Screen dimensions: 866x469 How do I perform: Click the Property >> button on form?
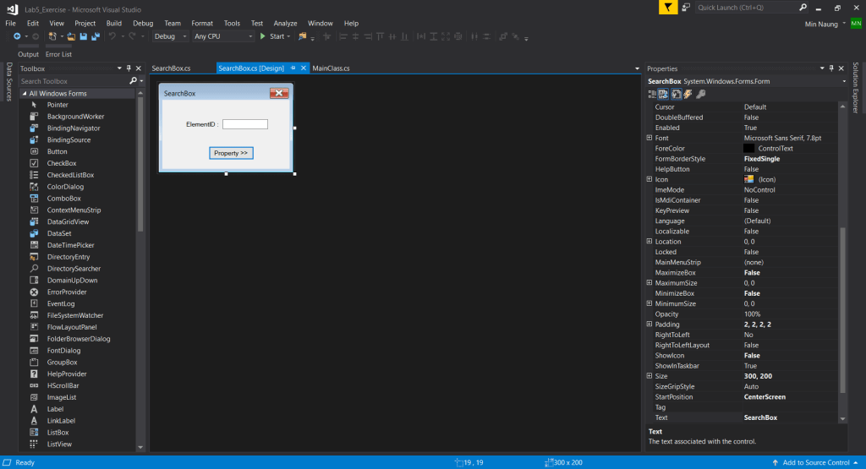(231, 153)
